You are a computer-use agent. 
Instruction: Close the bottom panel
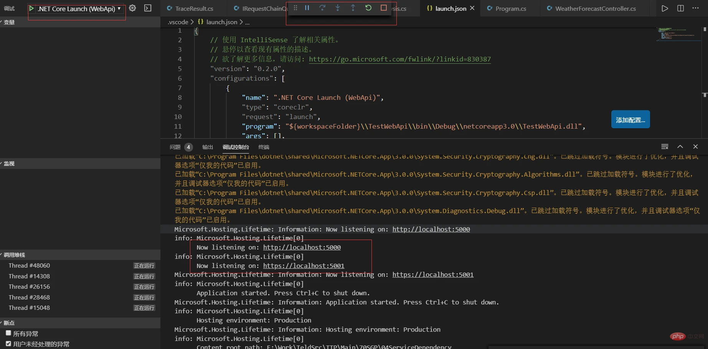pyautogui.click(x=695, y=147)
